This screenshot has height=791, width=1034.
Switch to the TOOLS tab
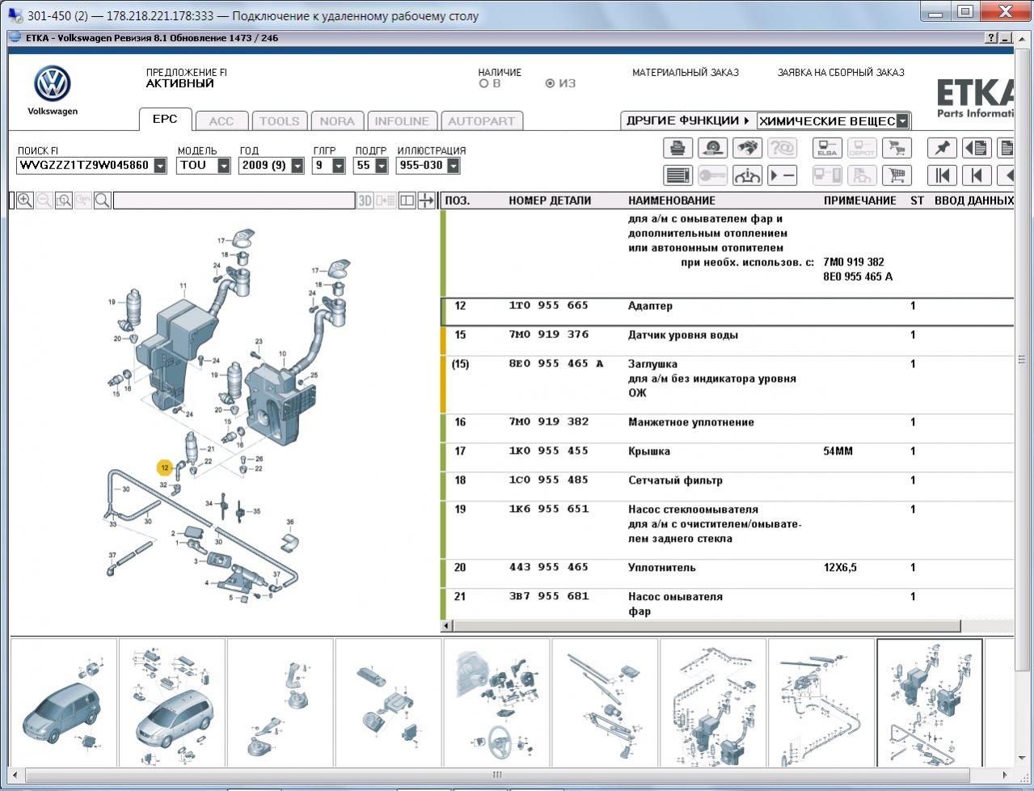pos(280,121)
